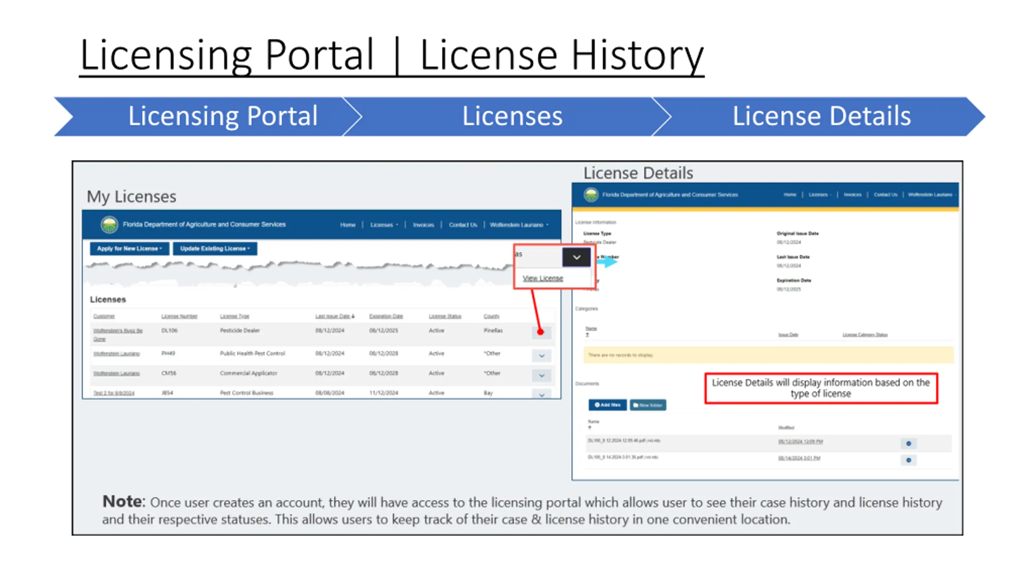Open Wolfenstein's Bugz Be Gone customer link
Image resolution: width=1034 pixels, height=581 pixels.
(x=118, y=334)
